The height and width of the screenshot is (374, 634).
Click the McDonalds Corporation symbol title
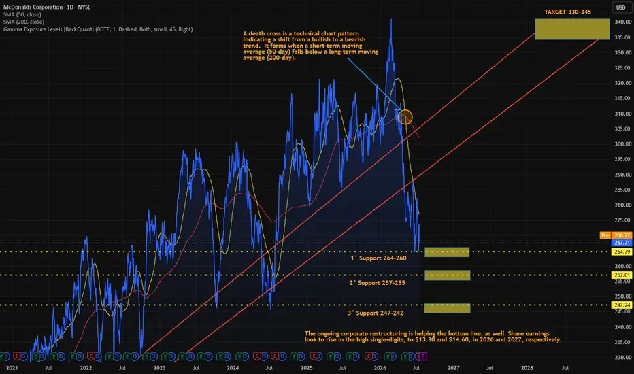47,7
